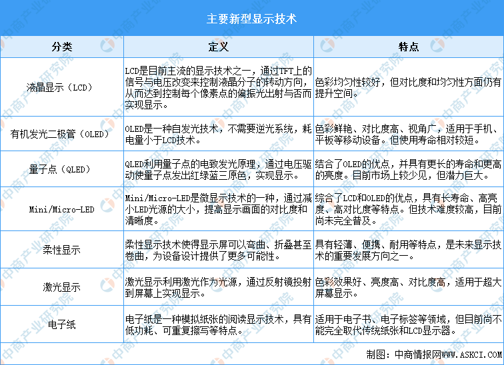Click the title 主要新型显示技术

click(252, 18)
